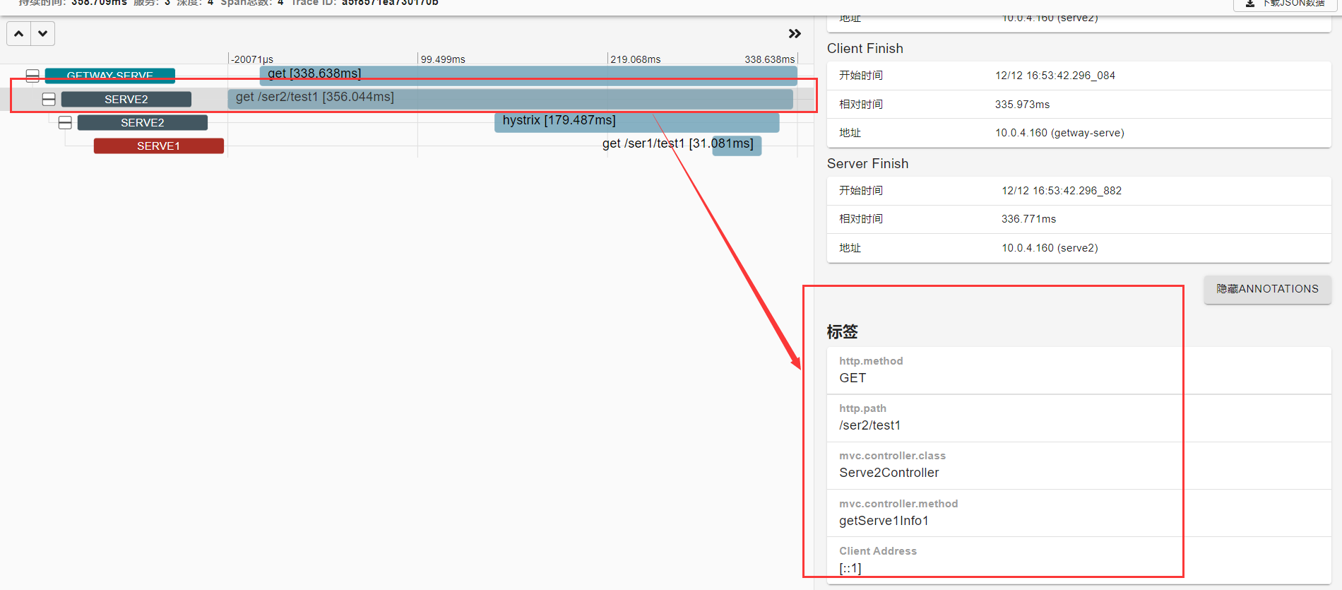This screenshot has height=590, width=1342.
Task: Click the 隐藏ANNOTATIONS button
Action: pos(1267,289)
